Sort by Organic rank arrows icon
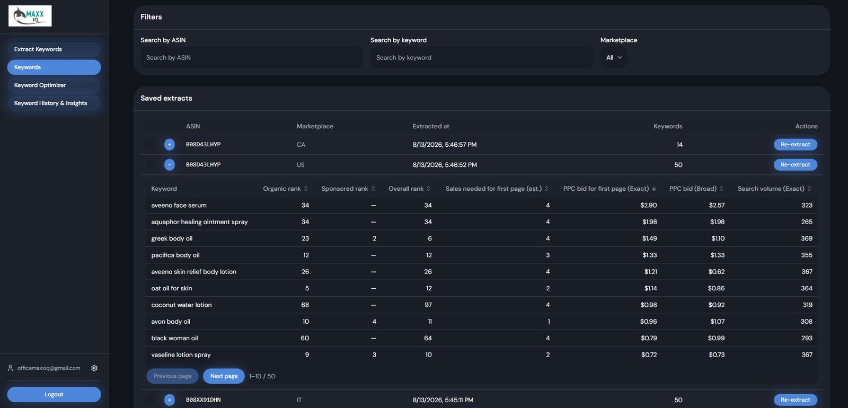Viewport: 848px width, 408px height. click(x=306, y=189)
